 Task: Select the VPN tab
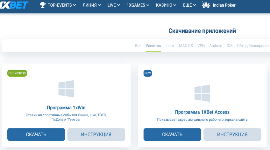[x=201, y=46]
